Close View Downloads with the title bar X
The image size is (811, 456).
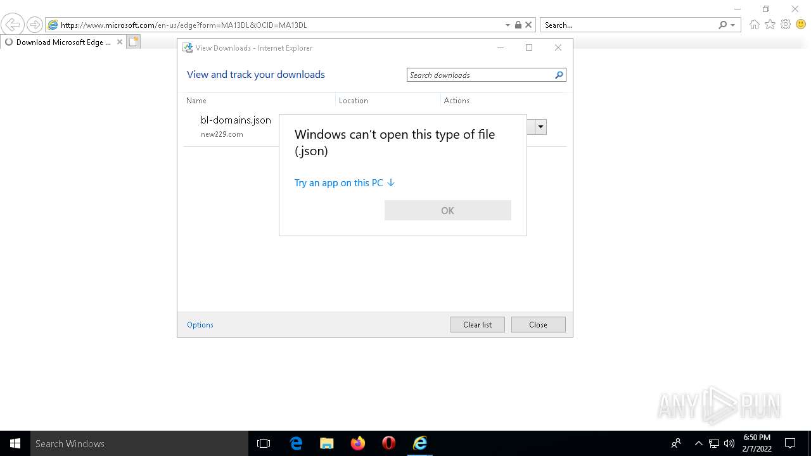tap(558, 47)
